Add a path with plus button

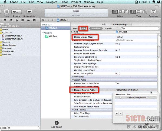click(117, 114)
